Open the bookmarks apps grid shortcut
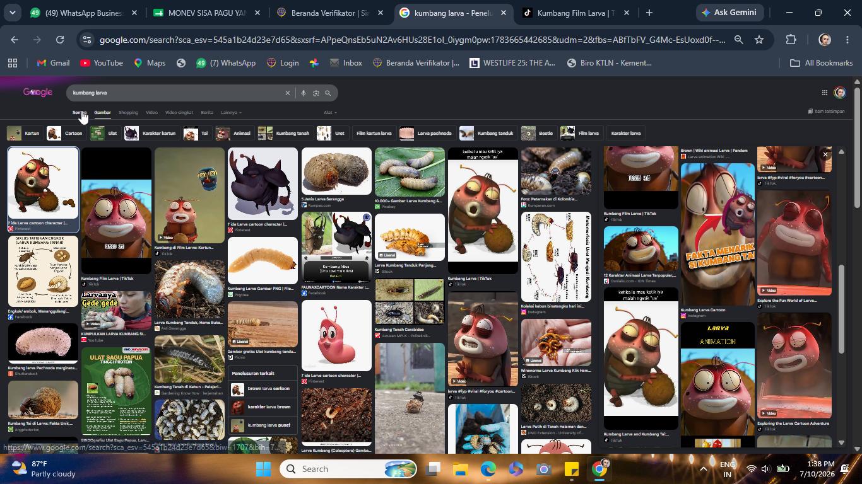Viewport: 862px width, 484px height. (12, 63)
